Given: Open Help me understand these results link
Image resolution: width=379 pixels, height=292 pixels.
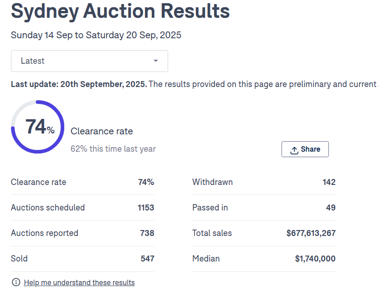Looking at the screenshot, I should (x=79, y=282).
